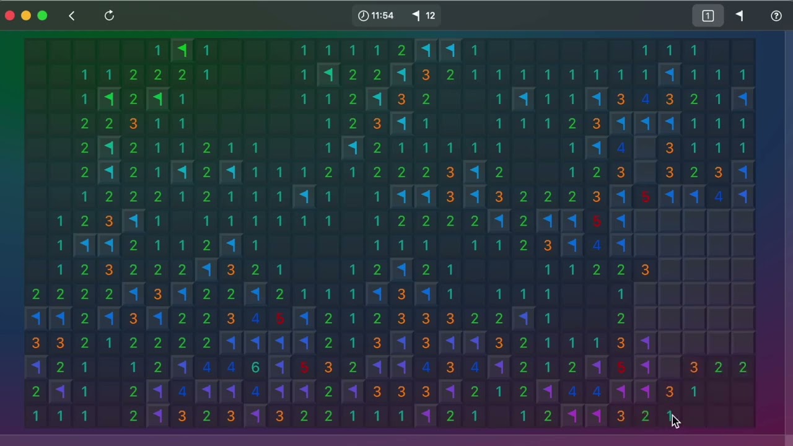Select the bright green flag in the top row

[182, 50]
